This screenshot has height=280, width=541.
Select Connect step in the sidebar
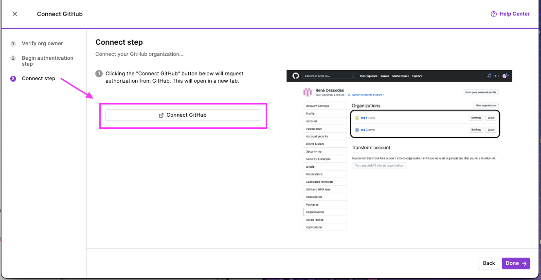point(33,78)
